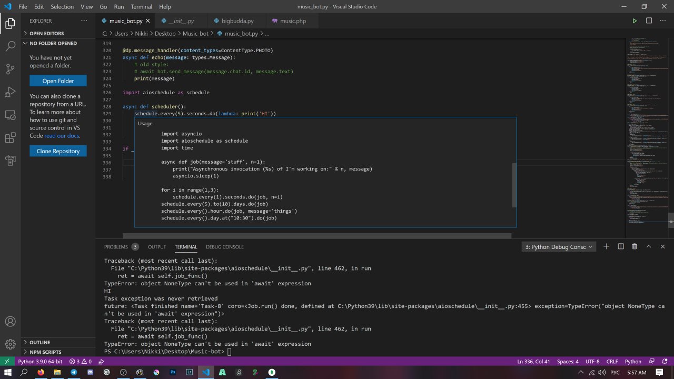Open the File menu

pyautogui.click(x=23, y=7)
